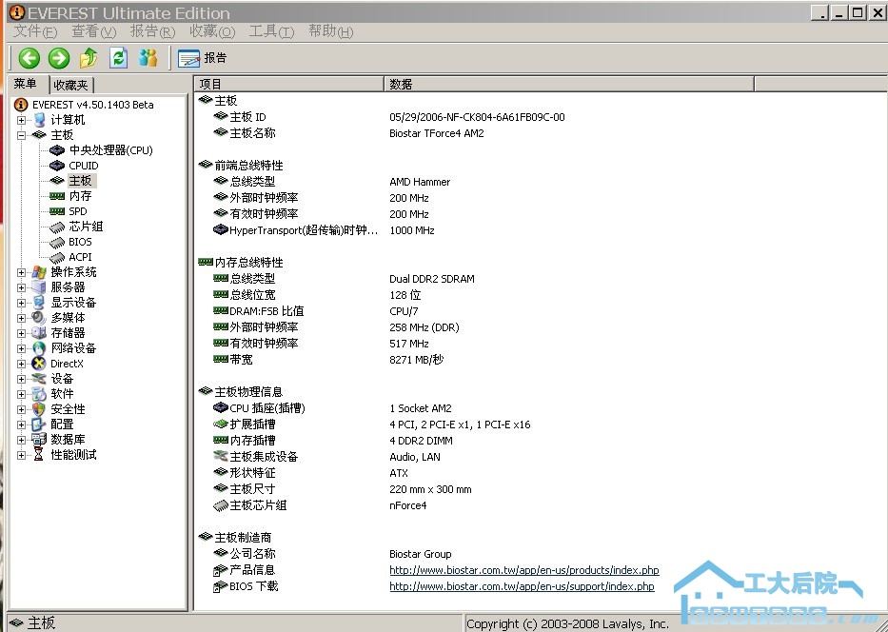Select 中央处理器(CPU) in the tree
Screen dimensions: 888x632
110,150
